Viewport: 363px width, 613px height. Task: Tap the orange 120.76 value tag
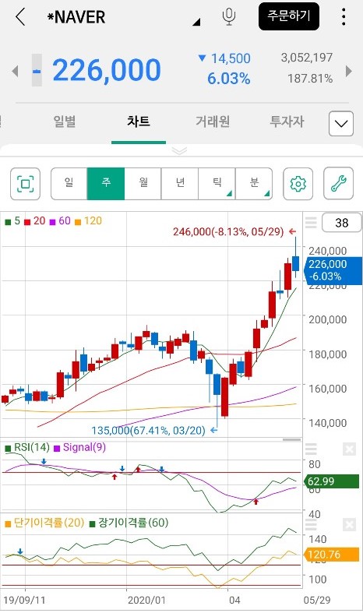click(331, 555)
